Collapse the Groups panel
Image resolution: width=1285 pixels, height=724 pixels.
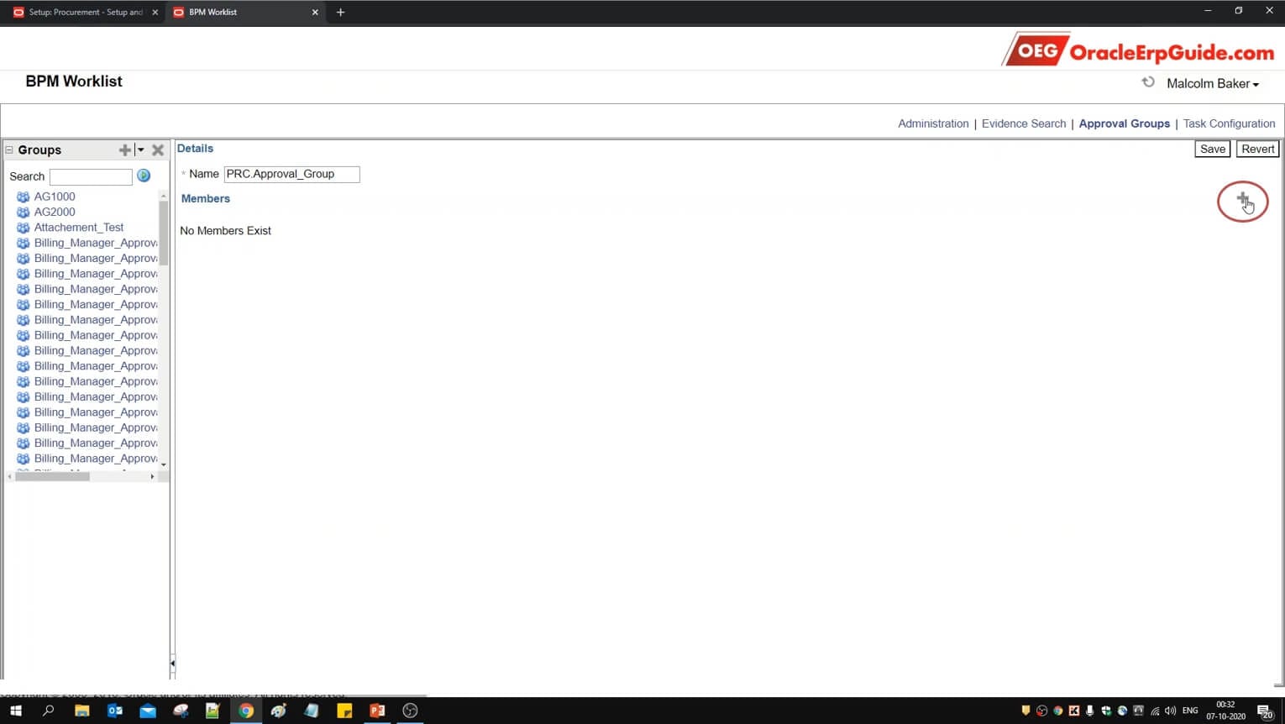click(9, 150)
